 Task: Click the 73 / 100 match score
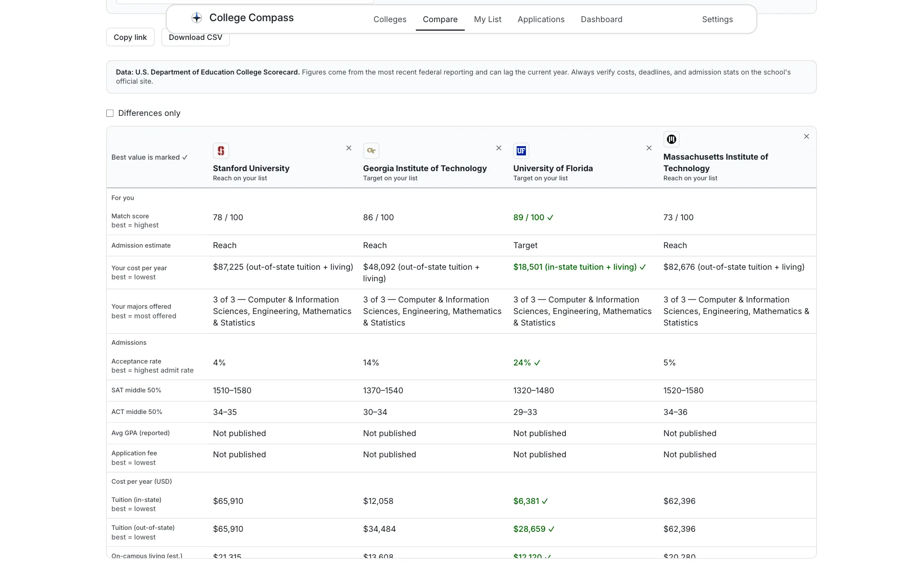[x=678, y=217]
